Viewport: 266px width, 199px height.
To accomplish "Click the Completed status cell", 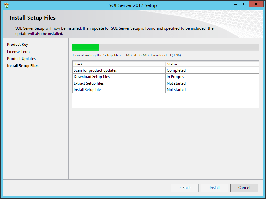I will (x=176, y=70).
